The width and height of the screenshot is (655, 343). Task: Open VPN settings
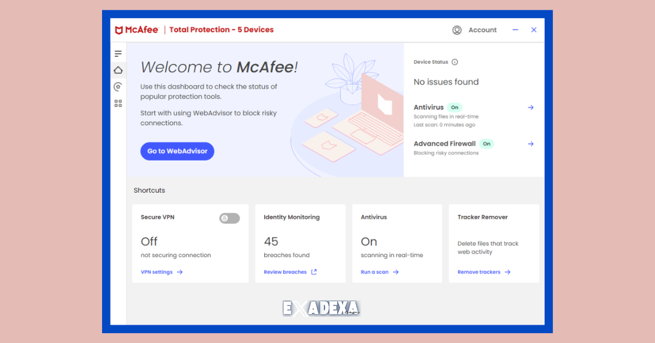(x=158, y=271)
